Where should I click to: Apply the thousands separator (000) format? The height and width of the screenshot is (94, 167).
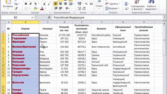coord(91,4)
